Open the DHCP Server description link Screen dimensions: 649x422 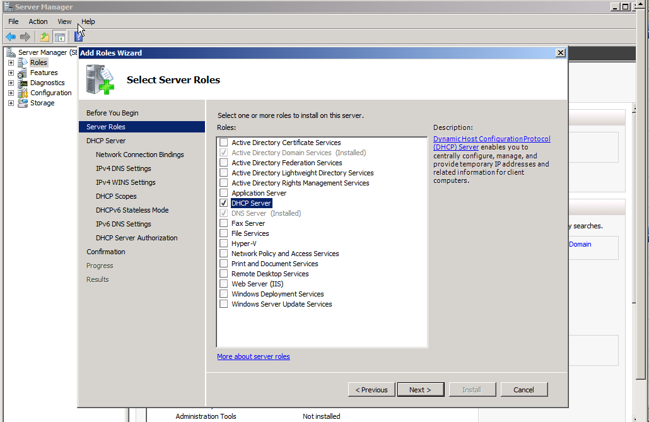[x=492, y=143]
